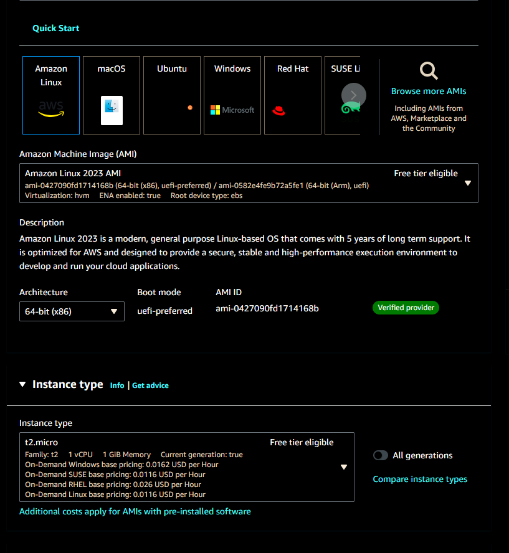The width and height of the screenshot is (509, 553).
Task: Open Additional costs for pre-installed software link
Action: [x=135, y=511]
